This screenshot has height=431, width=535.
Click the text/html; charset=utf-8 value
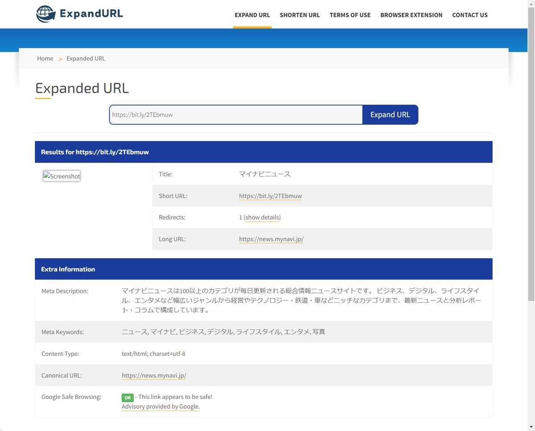point(153,354)
